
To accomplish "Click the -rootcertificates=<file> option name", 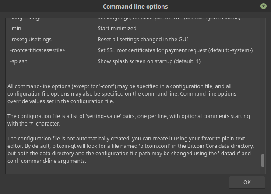I will 38,50.
